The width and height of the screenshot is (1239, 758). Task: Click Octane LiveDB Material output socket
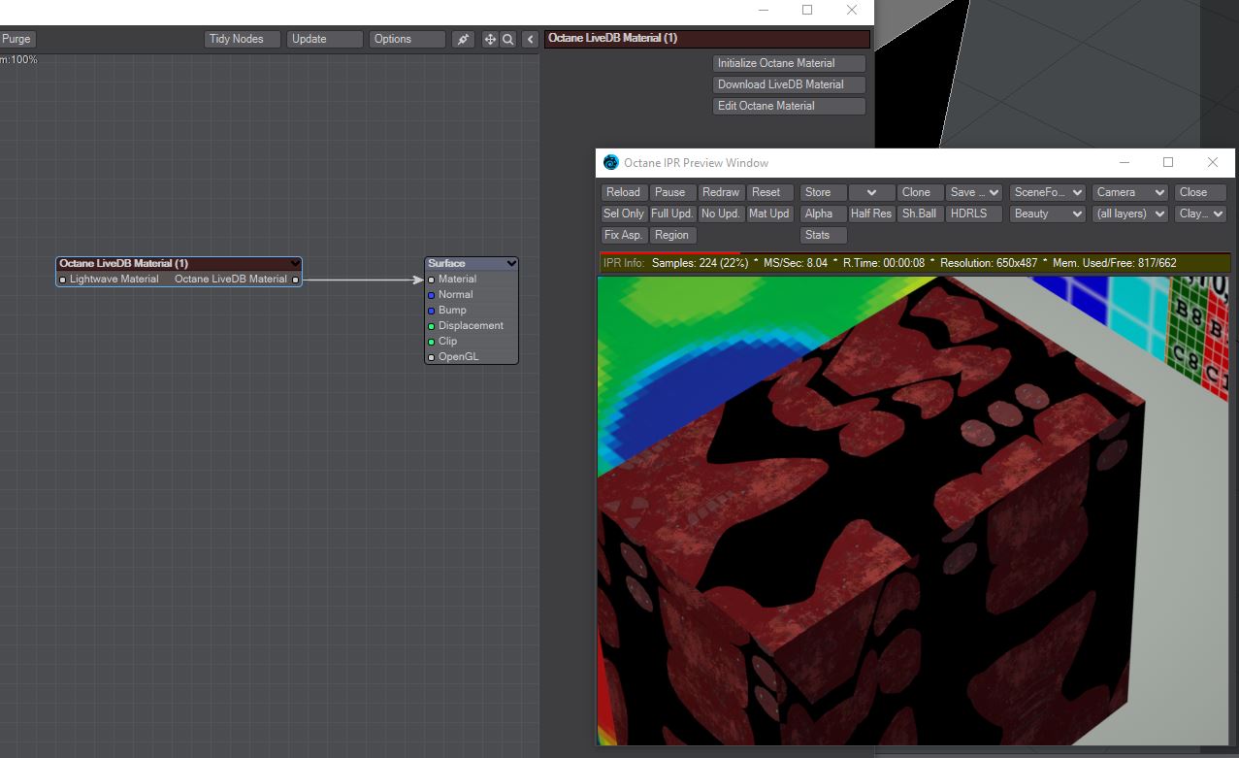295,280
